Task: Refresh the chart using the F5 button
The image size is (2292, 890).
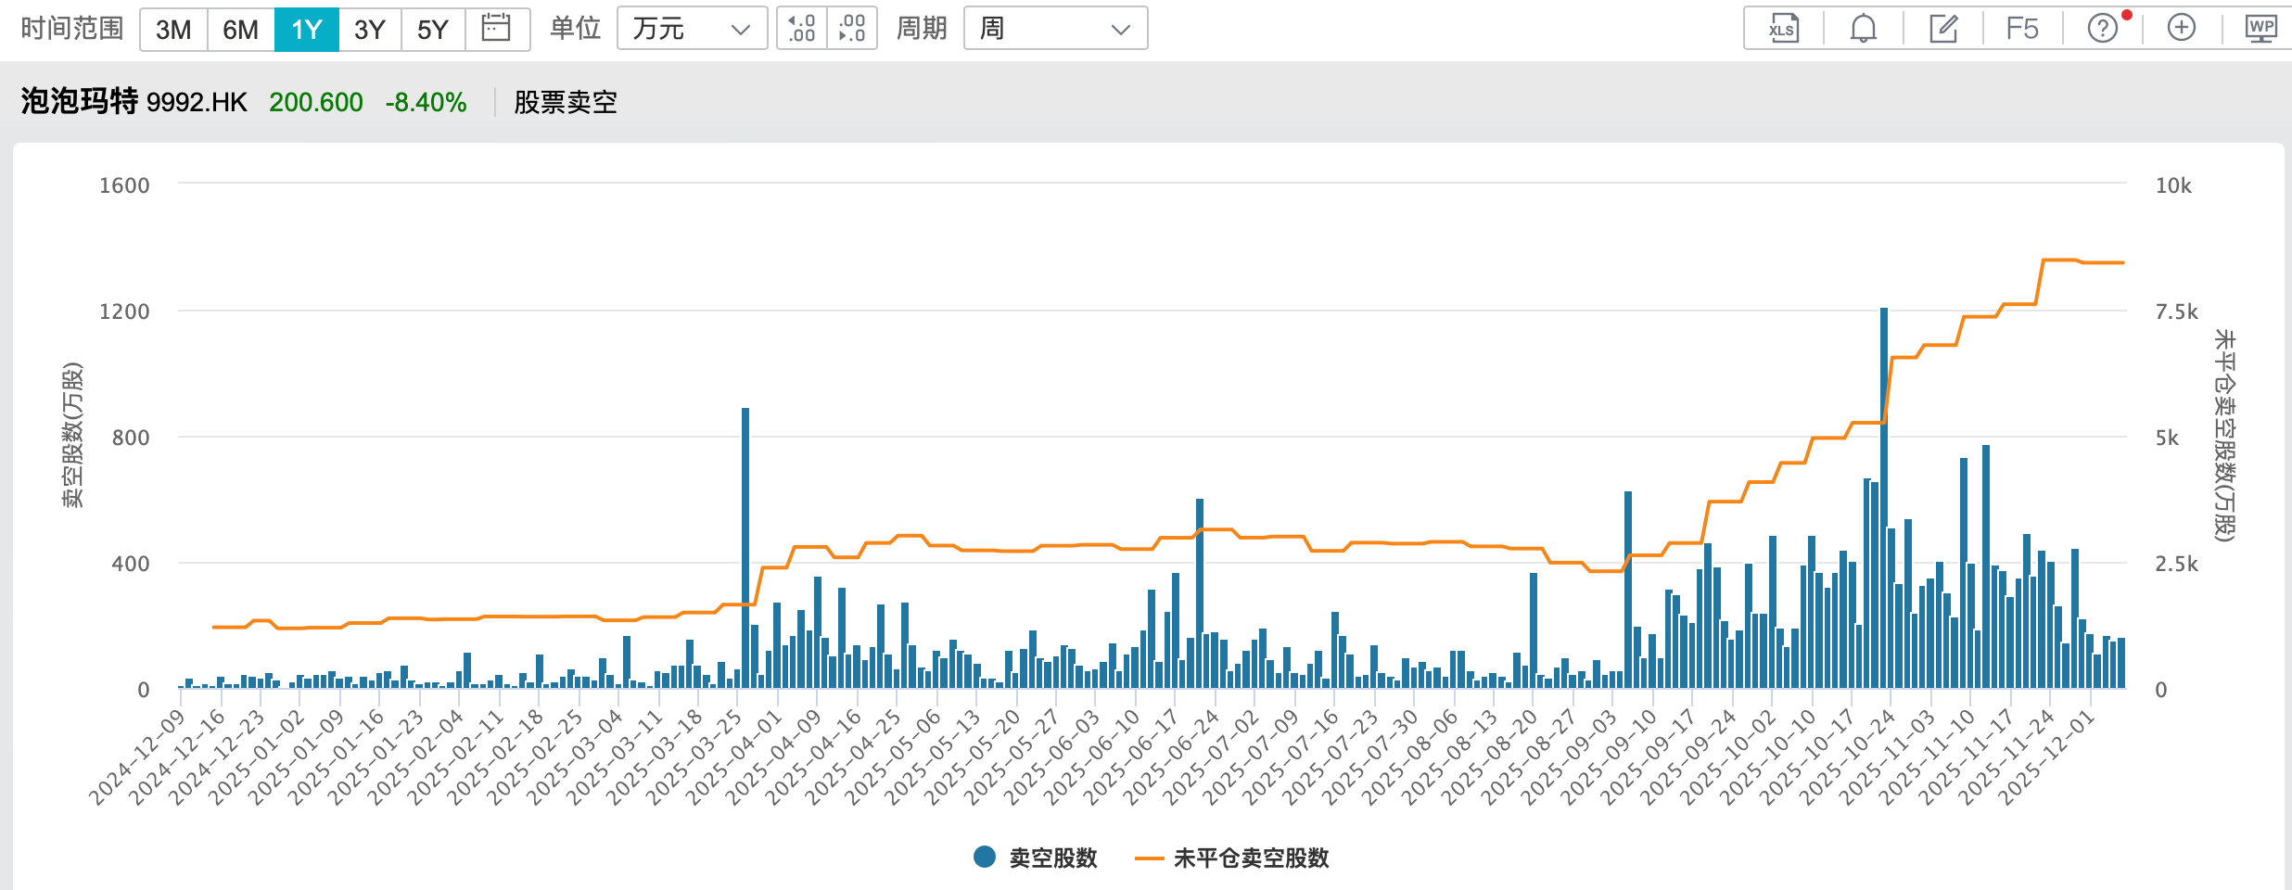Action: click(2022, 29)
